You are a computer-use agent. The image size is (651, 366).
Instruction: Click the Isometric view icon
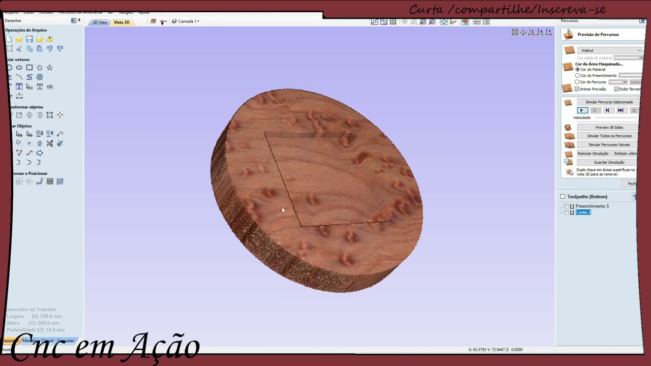click(x=523, y=32)
